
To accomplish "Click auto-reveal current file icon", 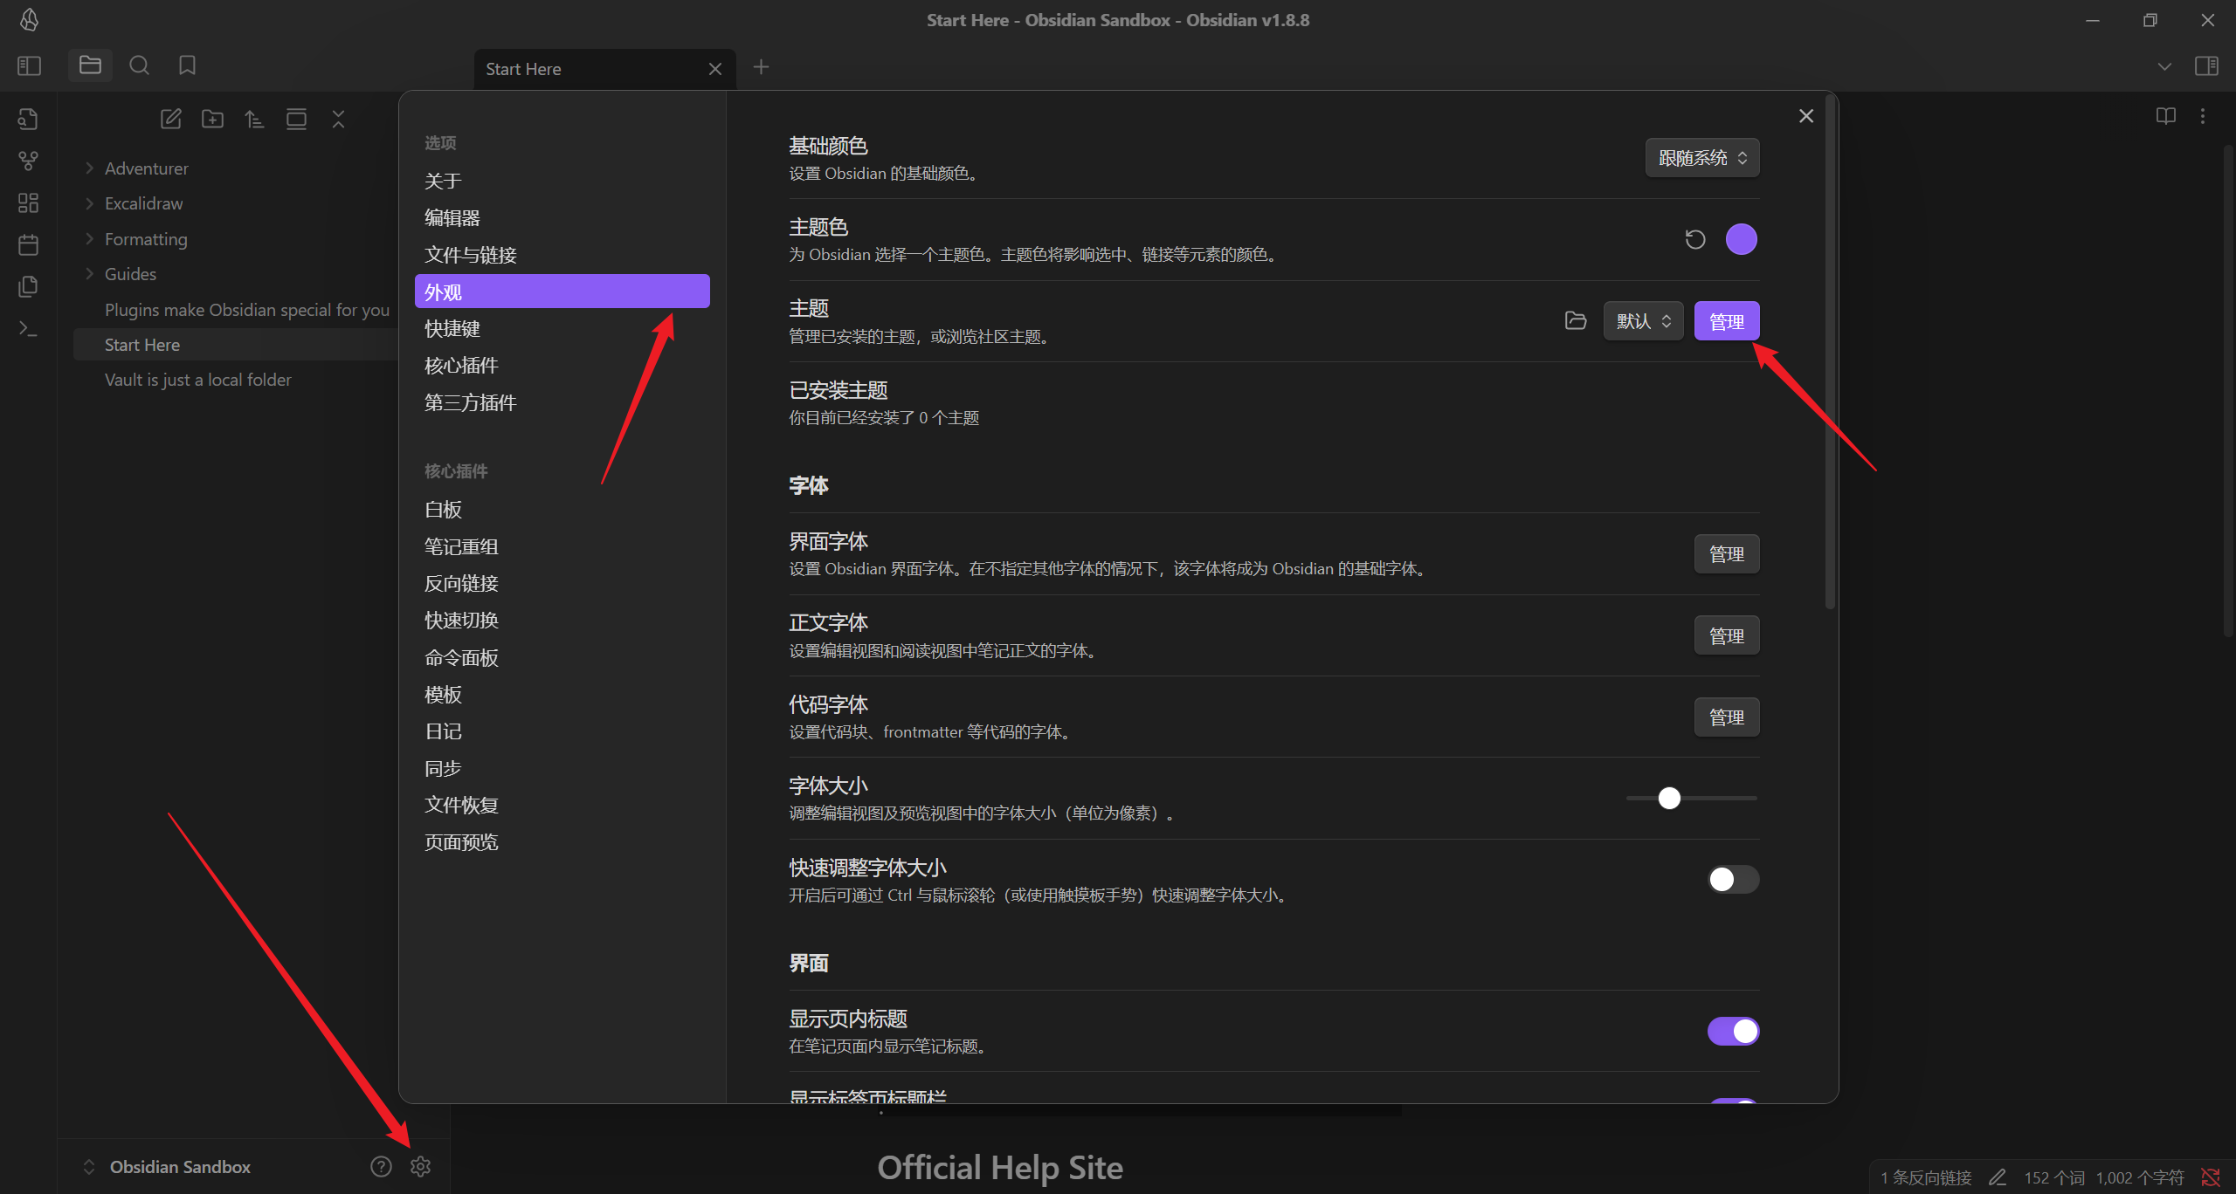I will coord(296,119).
